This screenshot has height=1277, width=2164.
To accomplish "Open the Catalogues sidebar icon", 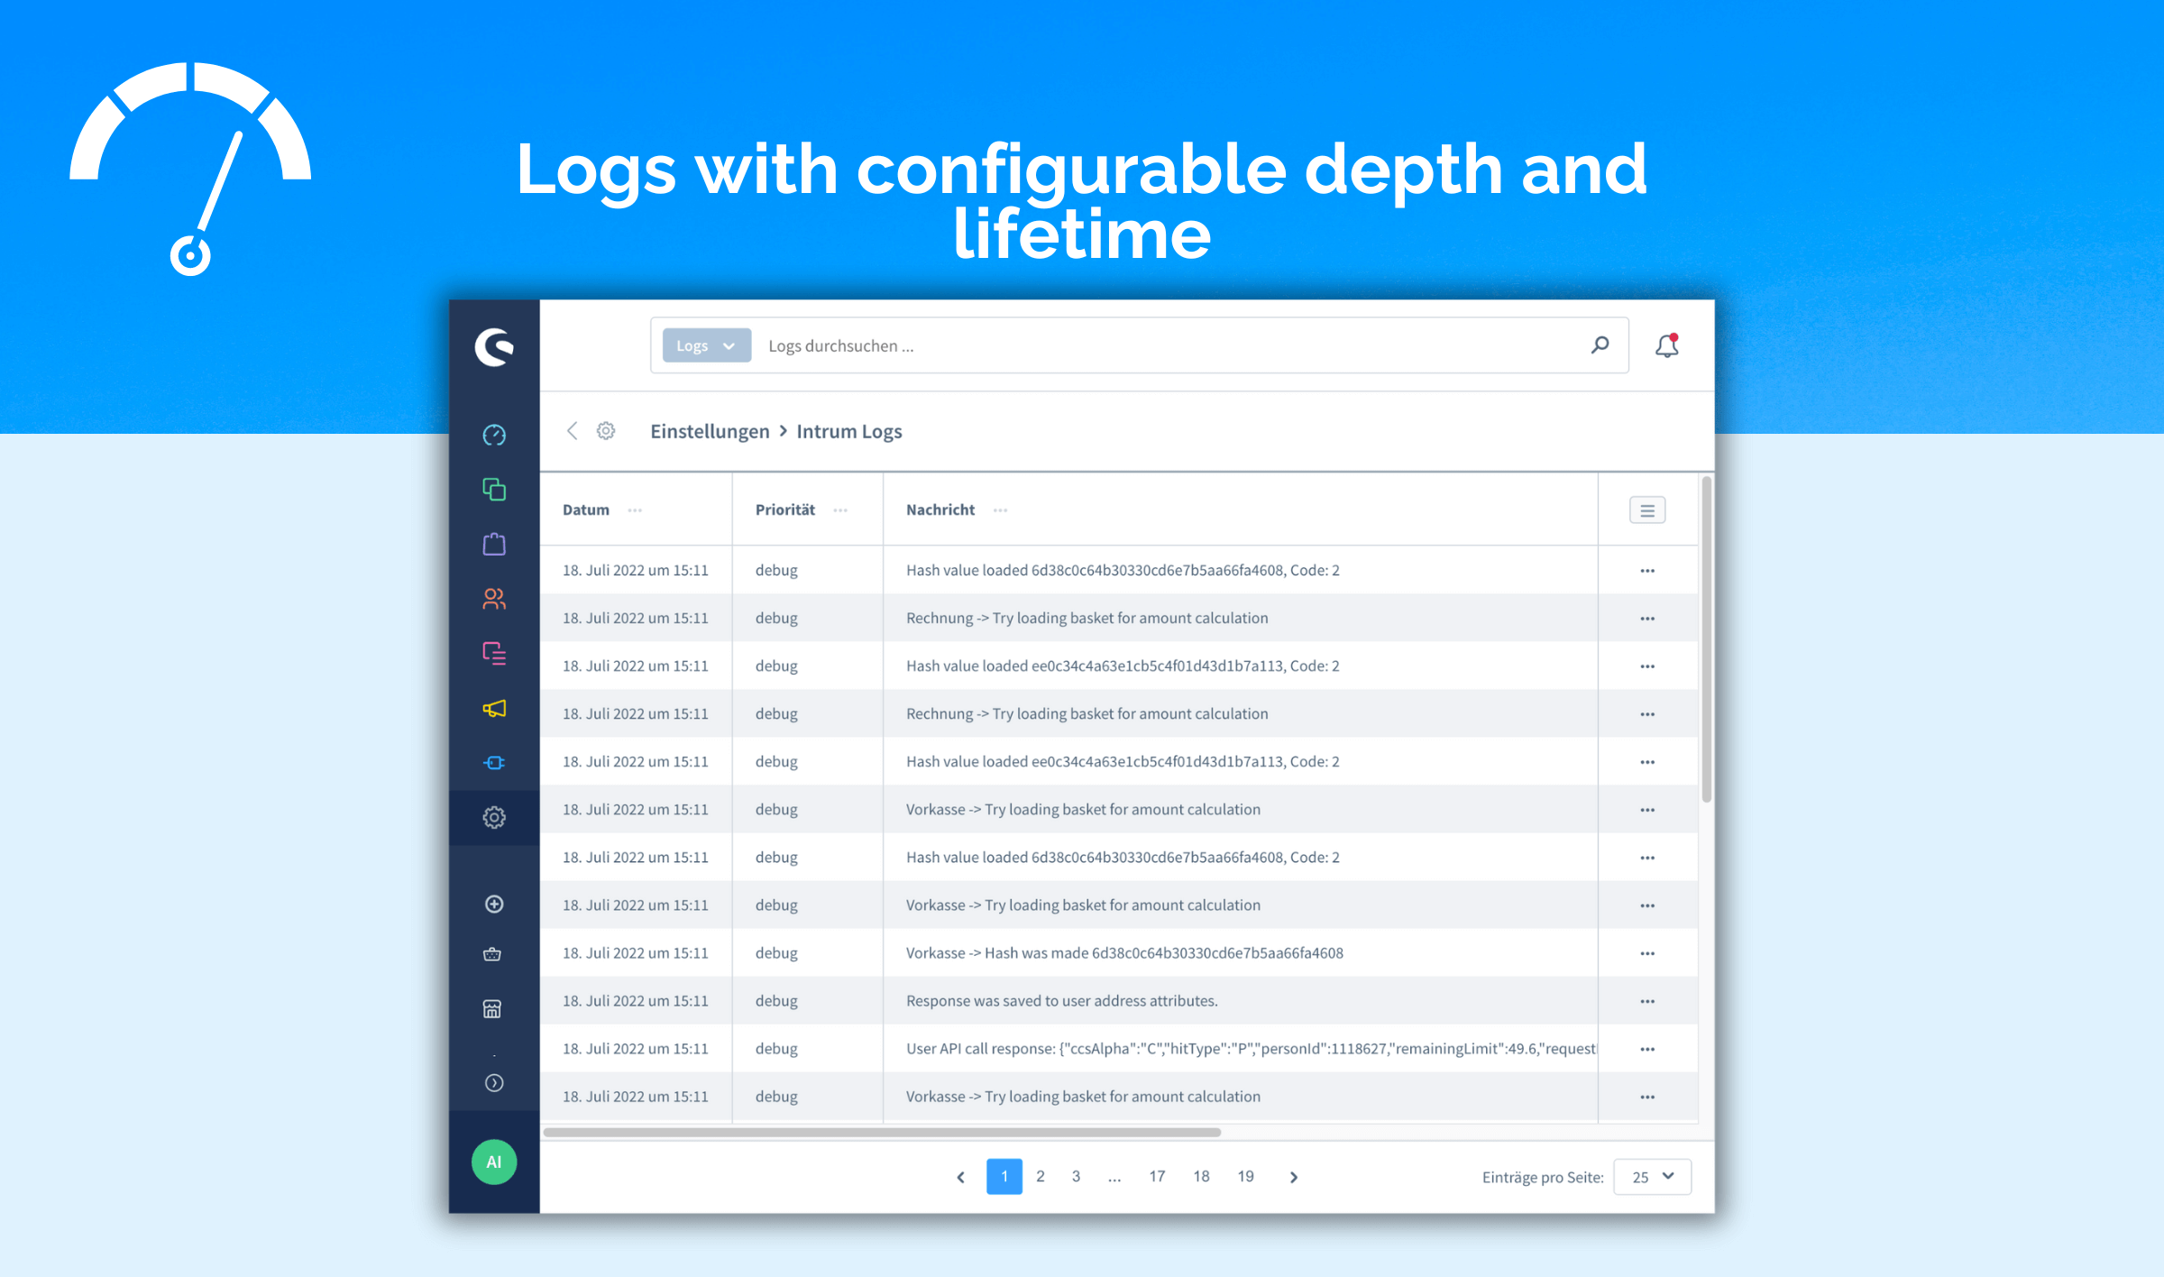I will click(494, 489).
